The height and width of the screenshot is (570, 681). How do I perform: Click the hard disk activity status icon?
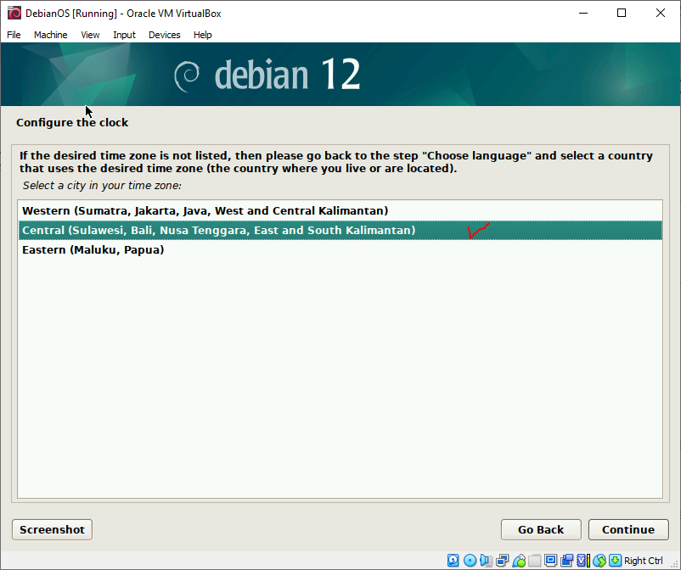click(453, 561)
